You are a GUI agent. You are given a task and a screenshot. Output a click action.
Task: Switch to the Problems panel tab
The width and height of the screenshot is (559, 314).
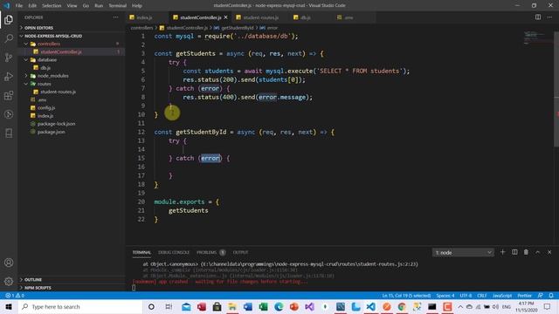click(x=210, y=252)
